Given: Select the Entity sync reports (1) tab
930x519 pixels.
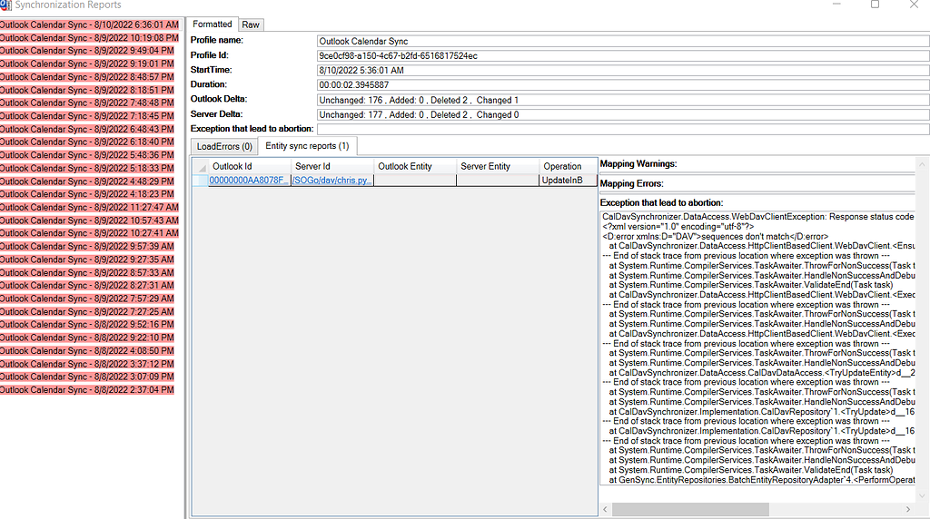Looking at the screenshot, I should (307, 146).
